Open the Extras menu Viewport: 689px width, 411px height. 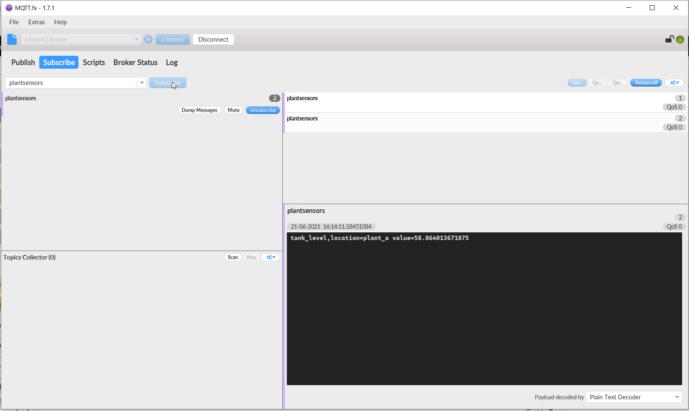[36, 22]
